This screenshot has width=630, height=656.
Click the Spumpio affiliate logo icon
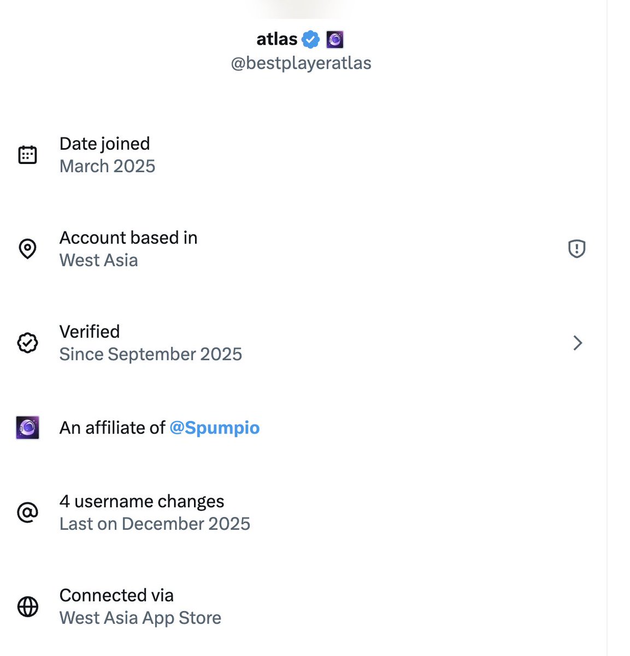pos(27,427)
